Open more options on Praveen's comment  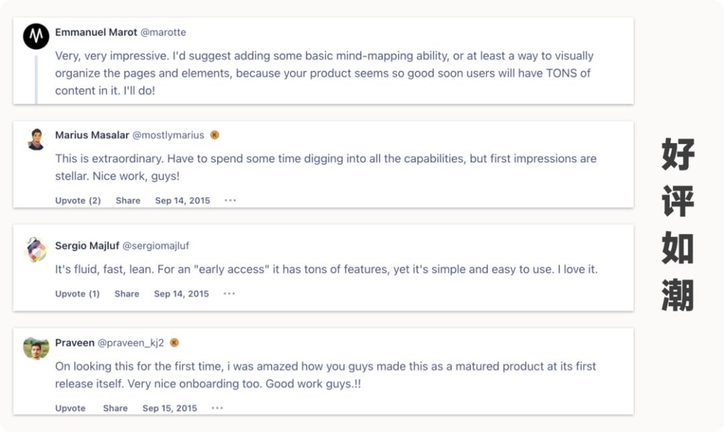tap(217, 408)
